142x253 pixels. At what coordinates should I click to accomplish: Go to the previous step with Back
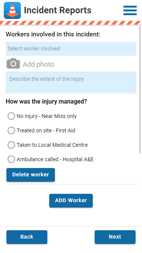tap(27, 237)
